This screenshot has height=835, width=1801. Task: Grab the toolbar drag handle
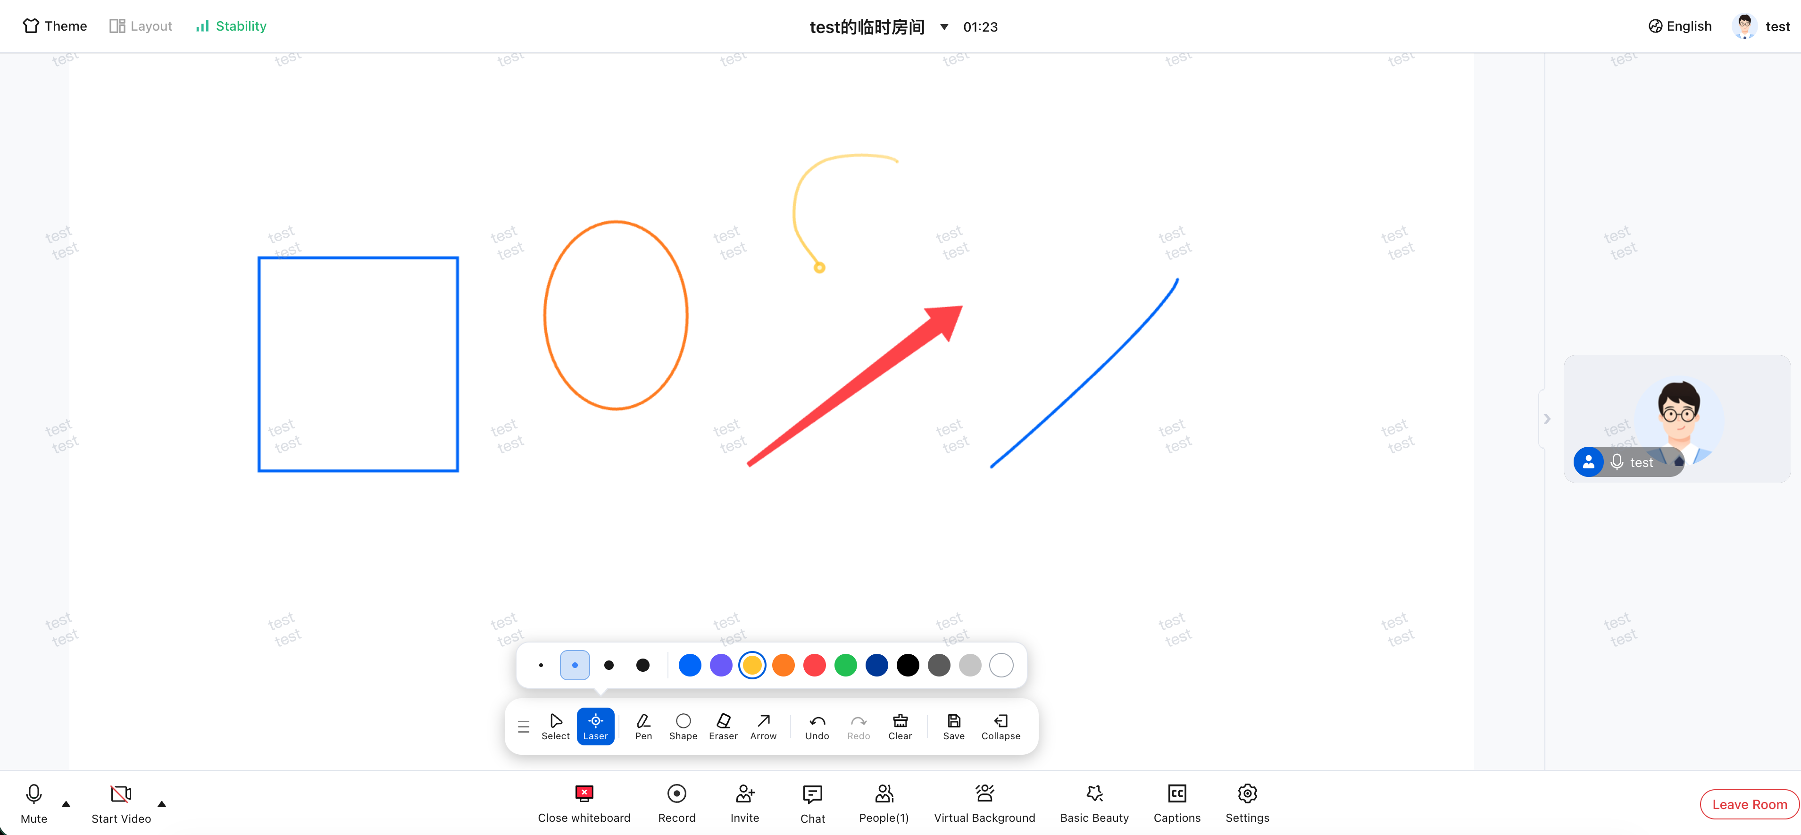tap(523, 726)
